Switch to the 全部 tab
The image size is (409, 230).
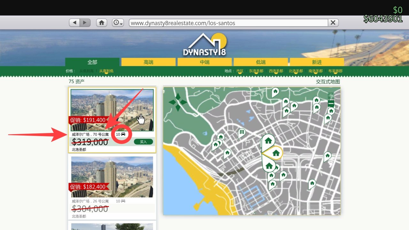[92, 62]
